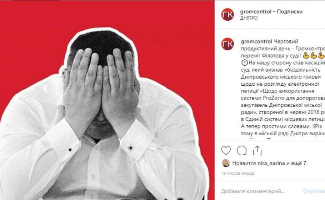Like the post with heart icon
This screenshot has height=200, width=325.
226,150
